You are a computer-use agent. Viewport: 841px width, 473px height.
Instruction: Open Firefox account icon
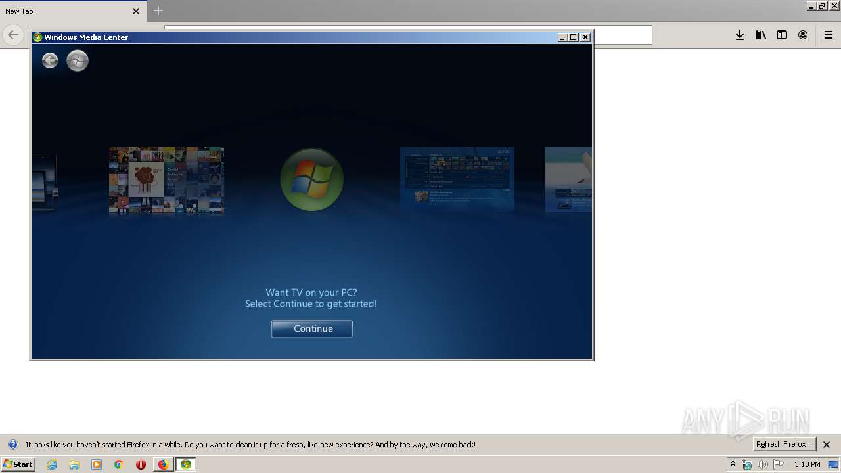coord(803,35)
